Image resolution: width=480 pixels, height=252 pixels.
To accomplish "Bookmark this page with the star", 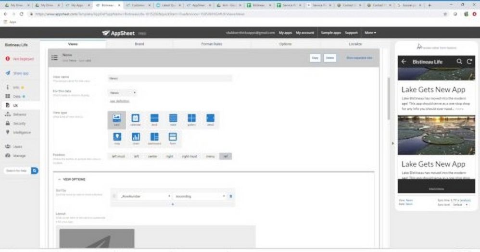I will (x=445, y=14).
